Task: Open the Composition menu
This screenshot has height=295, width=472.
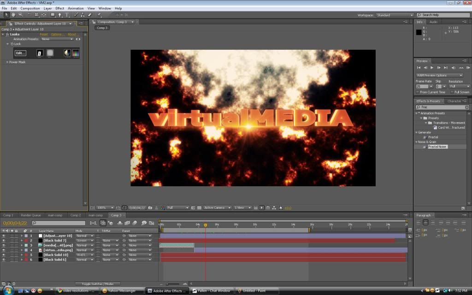Action: coord(30,8)
